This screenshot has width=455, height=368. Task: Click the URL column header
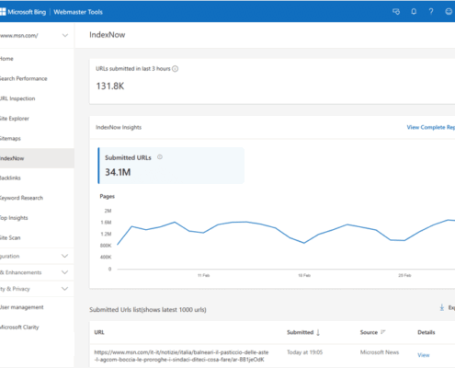click(x=99, y=332)
